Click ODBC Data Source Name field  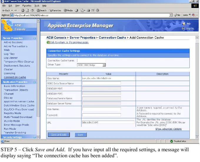point(101,83)
